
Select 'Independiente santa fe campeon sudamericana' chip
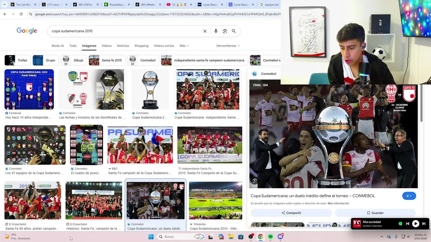(x=204, y=60)
